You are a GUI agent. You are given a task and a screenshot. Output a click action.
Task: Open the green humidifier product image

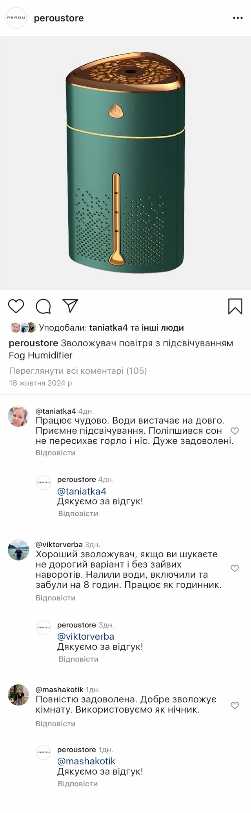125,163
